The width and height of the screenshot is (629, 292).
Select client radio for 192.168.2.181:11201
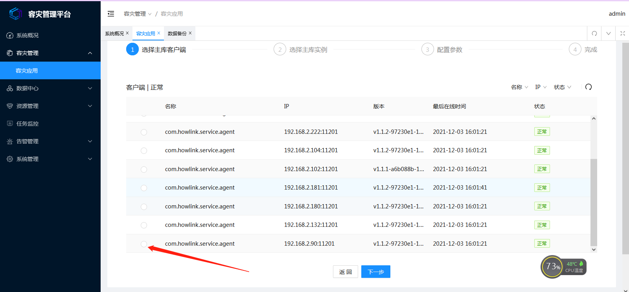(x=144, y=188)
